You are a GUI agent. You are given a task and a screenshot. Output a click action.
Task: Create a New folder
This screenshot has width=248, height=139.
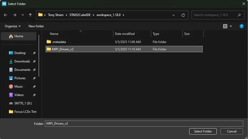pos(36,26)
